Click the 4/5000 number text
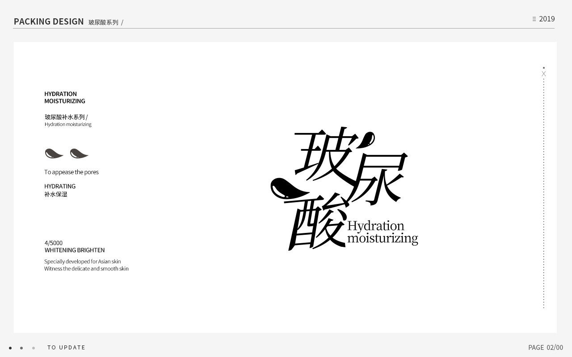Screen dimensions: 572x357 [x=54, y=243]
